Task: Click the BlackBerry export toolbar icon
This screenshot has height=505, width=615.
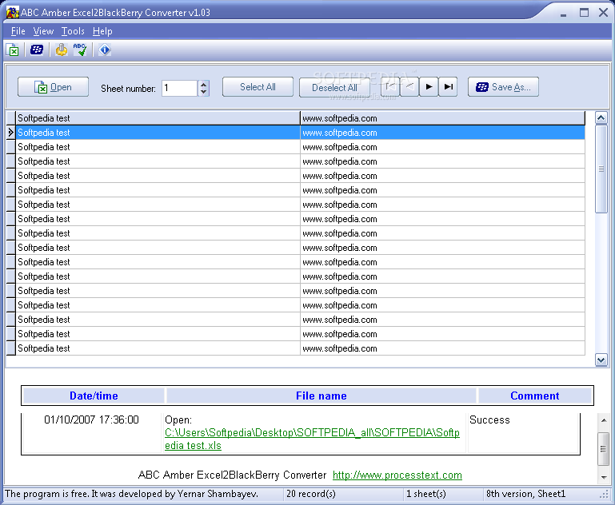Action: [37, 50]
